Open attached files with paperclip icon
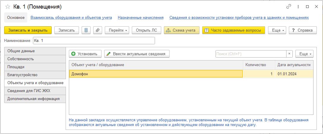Viewport: 323px width, 134px height. [x=98, y=30]
